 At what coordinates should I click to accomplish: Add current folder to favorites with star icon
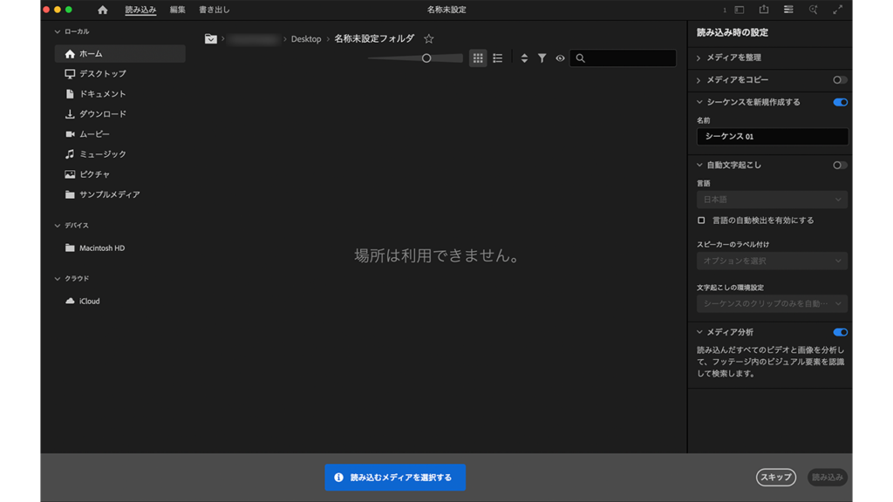(x=428, y=39)
